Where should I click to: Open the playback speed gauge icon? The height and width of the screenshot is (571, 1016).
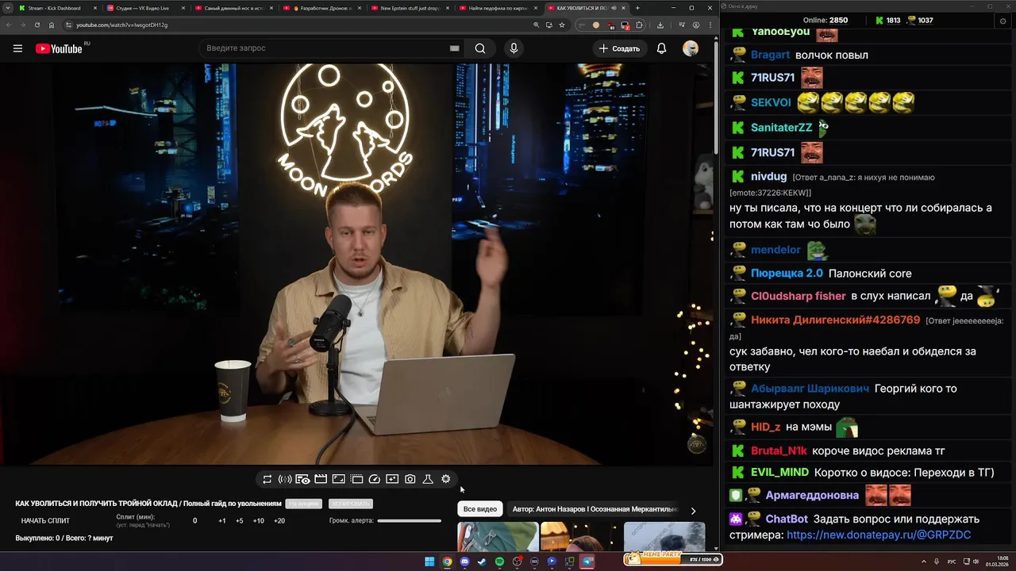[x=375, y=479]
